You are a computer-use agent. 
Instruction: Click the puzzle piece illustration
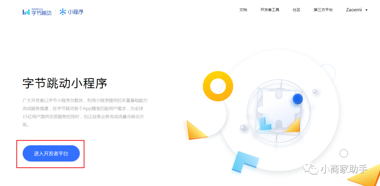(x=279, y=110)
